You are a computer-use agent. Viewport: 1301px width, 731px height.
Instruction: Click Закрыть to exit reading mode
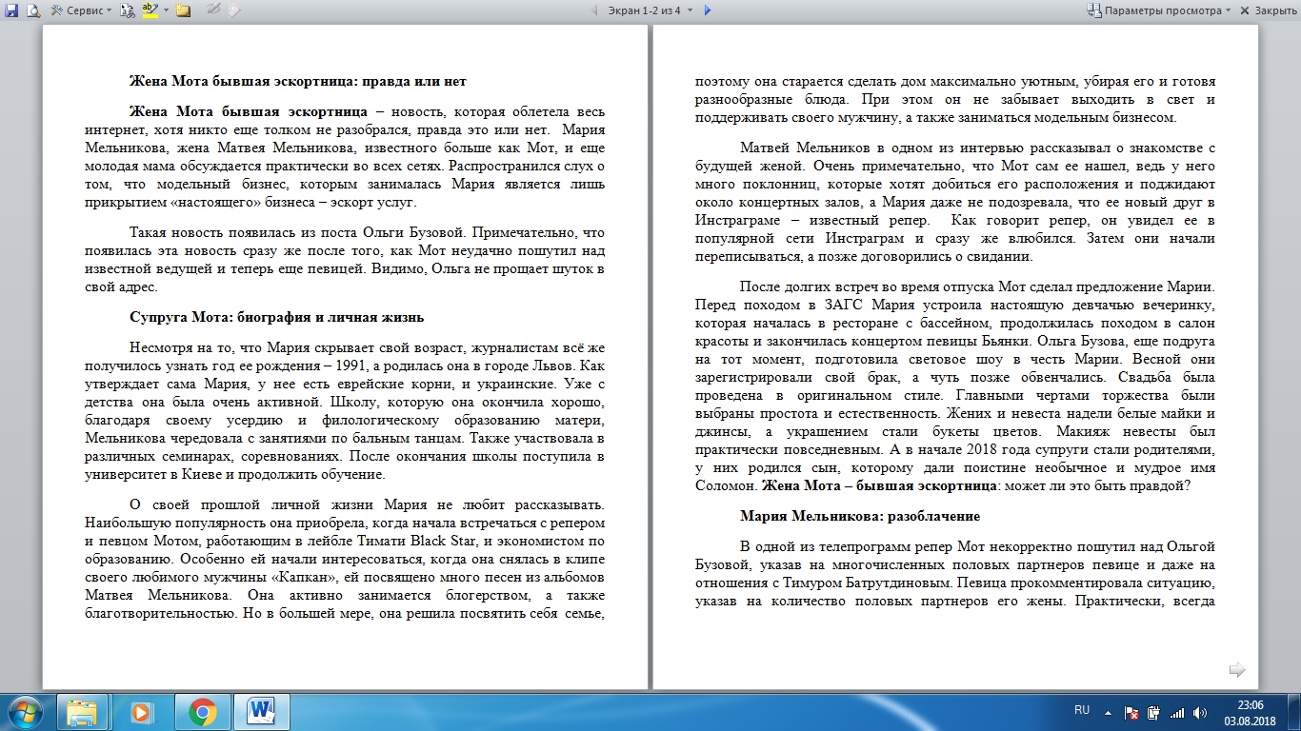point(1268,10)
